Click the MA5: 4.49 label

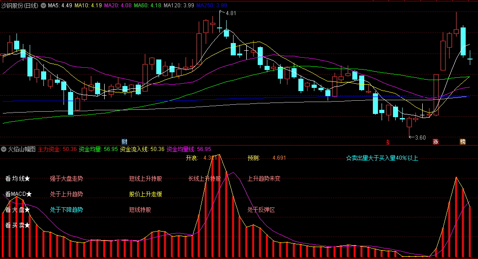60,5
